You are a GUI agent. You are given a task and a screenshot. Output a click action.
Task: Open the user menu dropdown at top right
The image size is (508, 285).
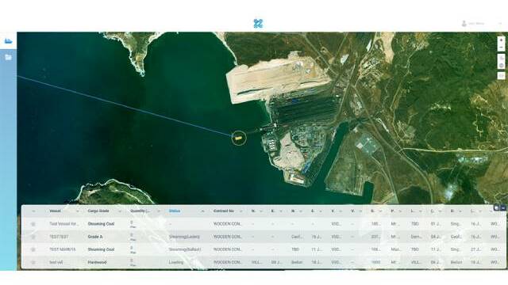[x=500, y=24]
